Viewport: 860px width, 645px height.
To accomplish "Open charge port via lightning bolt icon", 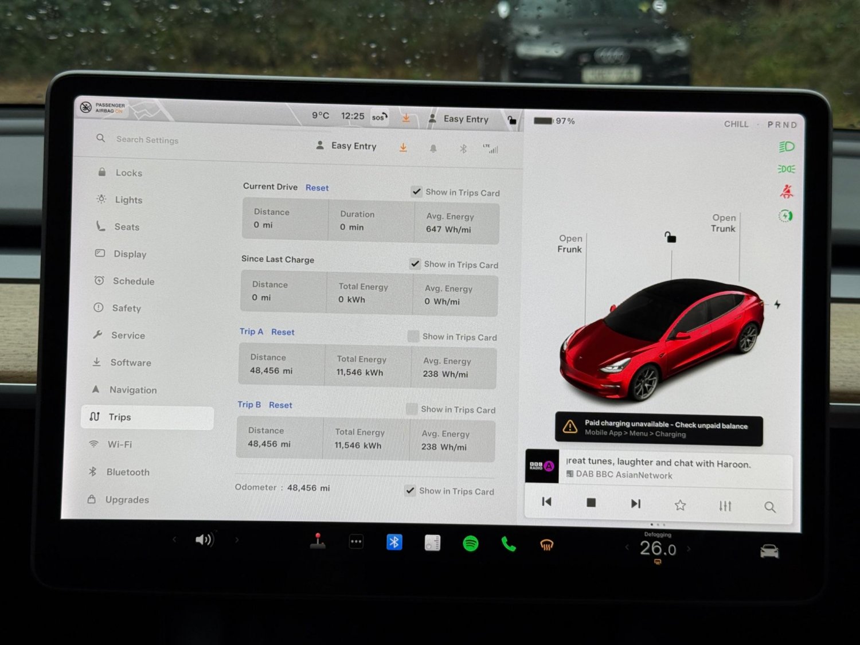I will (x=777, y=304).
